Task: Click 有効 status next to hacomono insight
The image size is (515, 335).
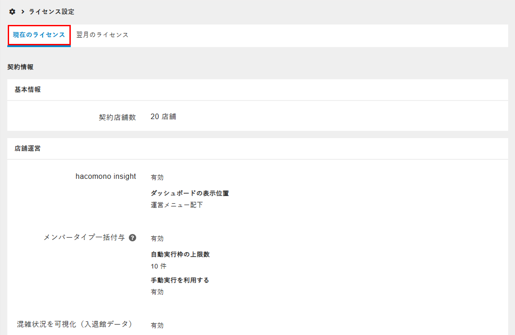Action: tap(157, 177)
